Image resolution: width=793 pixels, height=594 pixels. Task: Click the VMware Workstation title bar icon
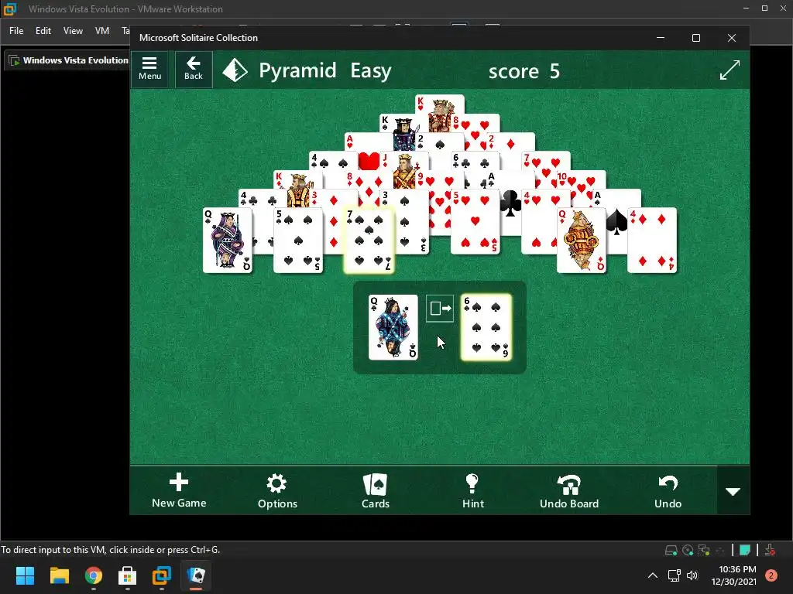pos(9,9)
